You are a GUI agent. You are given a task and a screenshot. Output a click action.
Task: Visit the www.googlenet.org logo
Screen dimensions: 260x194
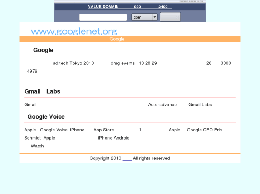click(x=74, y=31)
